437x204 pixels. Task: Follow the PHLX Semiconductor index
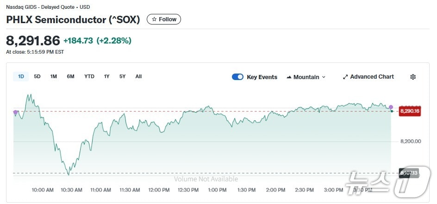[x=164, y=19]
